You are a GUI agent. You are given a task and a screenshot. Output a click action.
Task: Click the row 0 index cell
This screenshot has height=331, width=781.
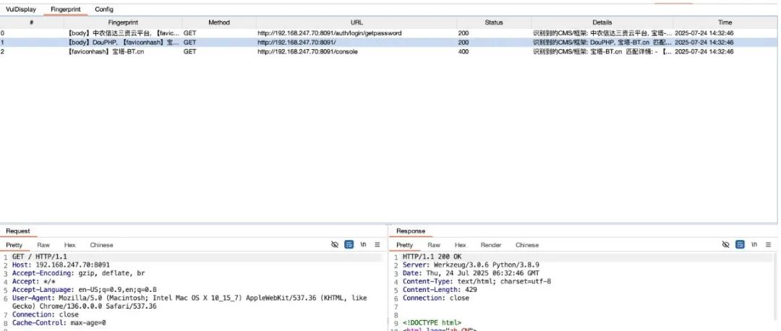click(32, 33)
